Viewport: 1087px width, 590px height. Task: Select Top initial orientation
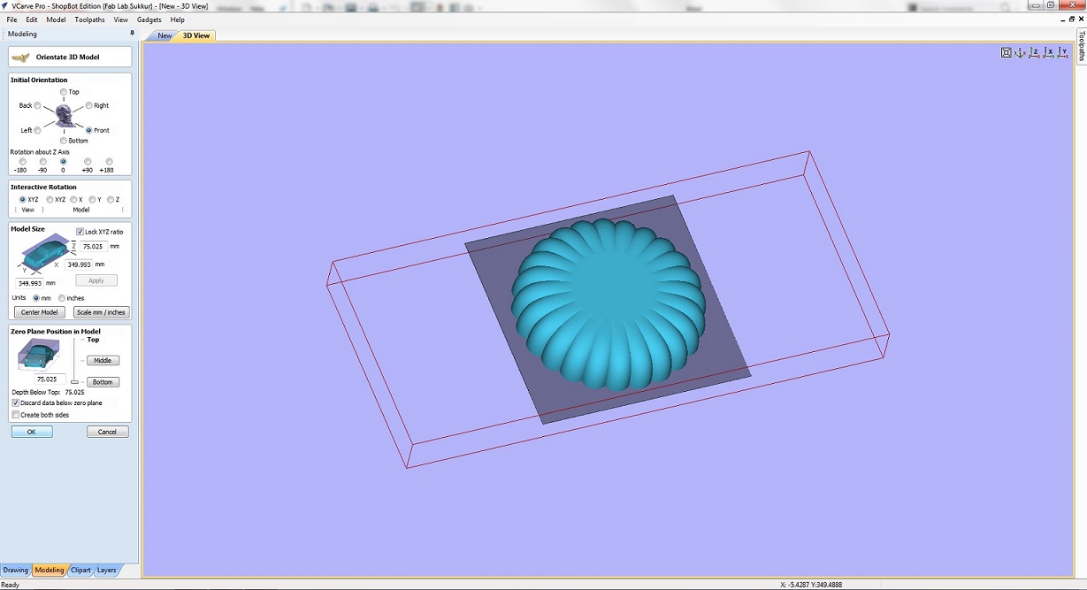point(64,92)
